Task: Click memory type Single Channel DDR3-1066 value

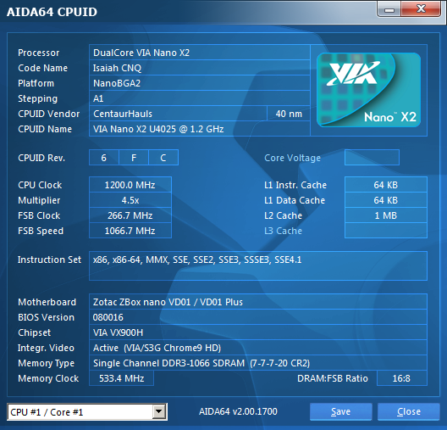Action: pyautogui.click(x=258, y=363)
